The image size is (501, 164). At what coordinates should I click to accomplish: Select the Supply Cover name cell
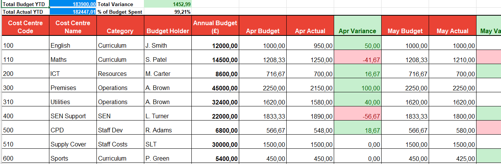pyautogui.click(x=73, y=144)
